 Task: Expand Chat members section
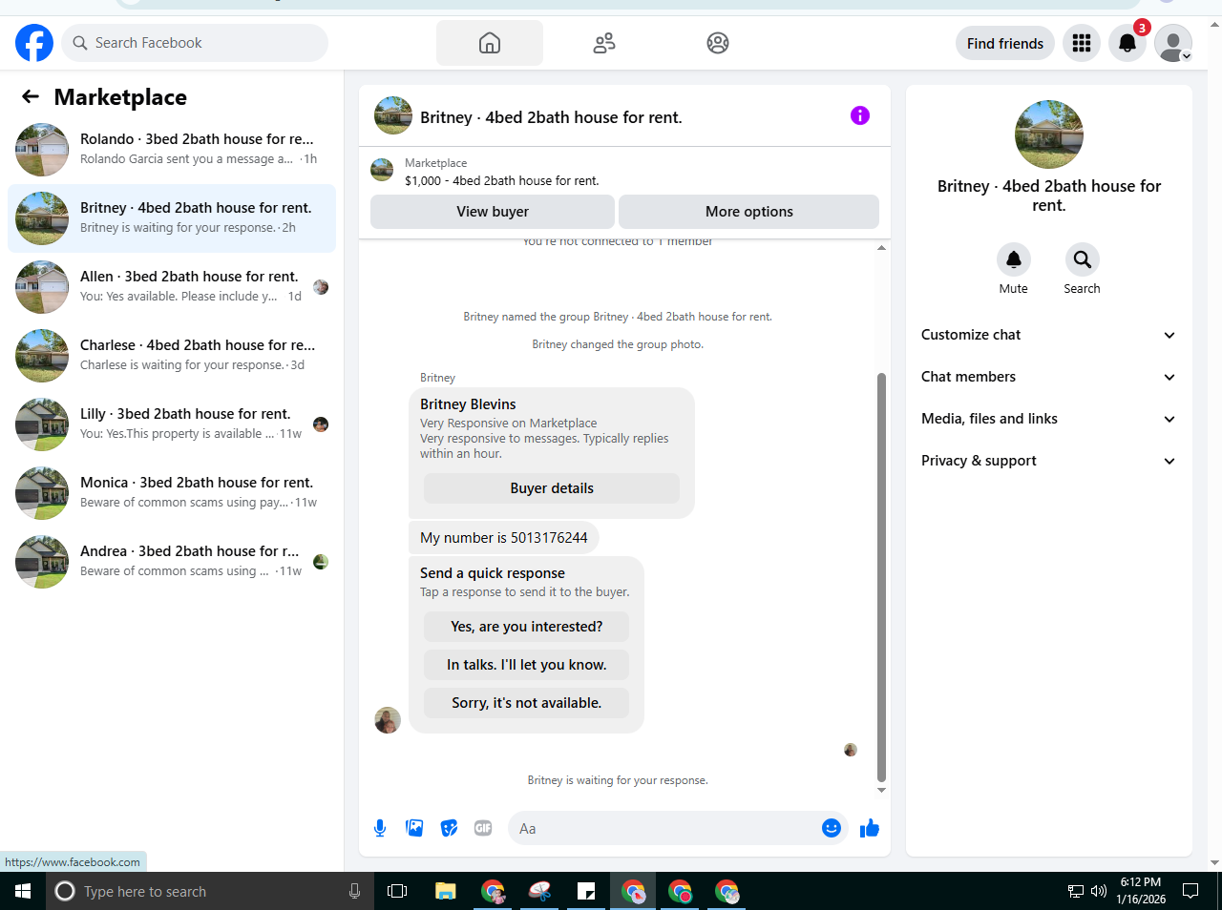pos(1048,377)
